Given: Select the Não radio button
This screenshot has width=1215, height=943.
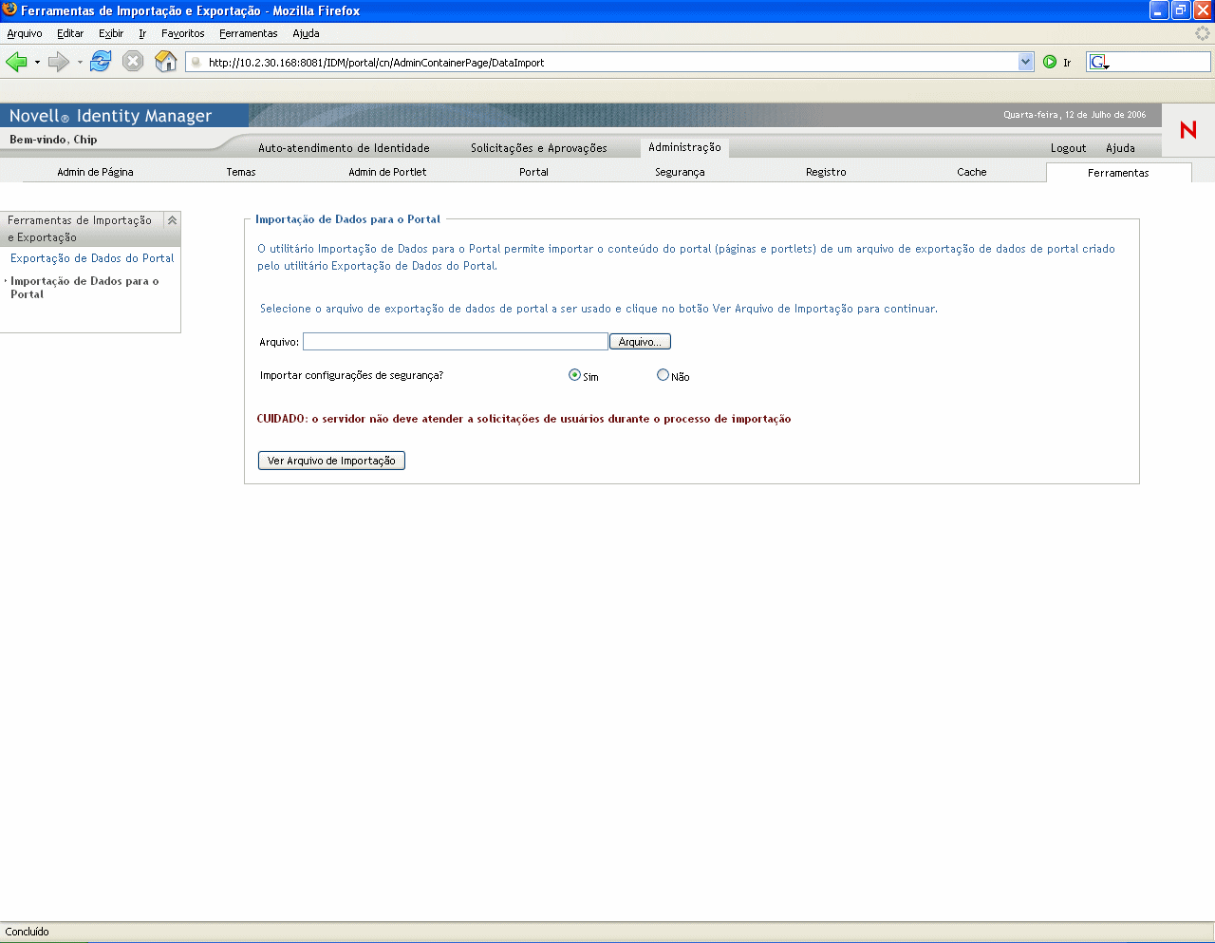Looking at the screenshot, I should (x=663, y=375).
